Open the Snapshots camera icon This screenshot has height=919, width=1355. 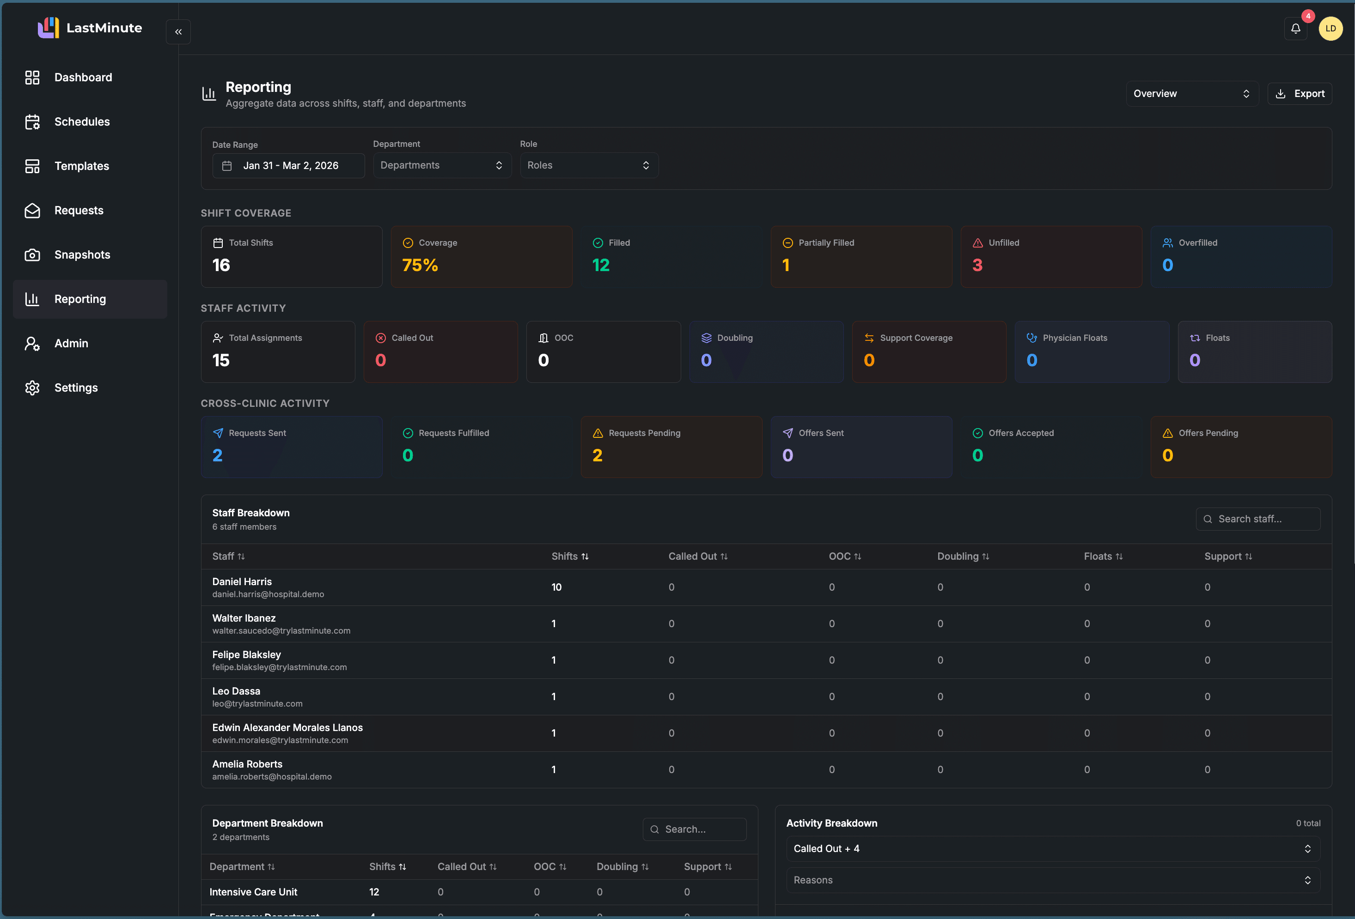33,254
